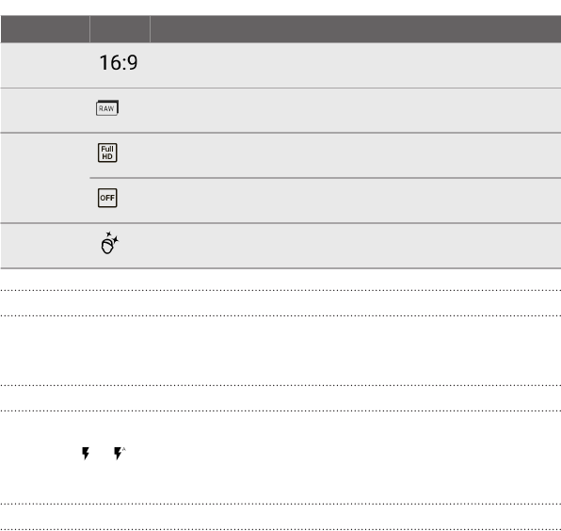Click the blank area between first two dotted lines
561x531 pixels.
point(280,303)
